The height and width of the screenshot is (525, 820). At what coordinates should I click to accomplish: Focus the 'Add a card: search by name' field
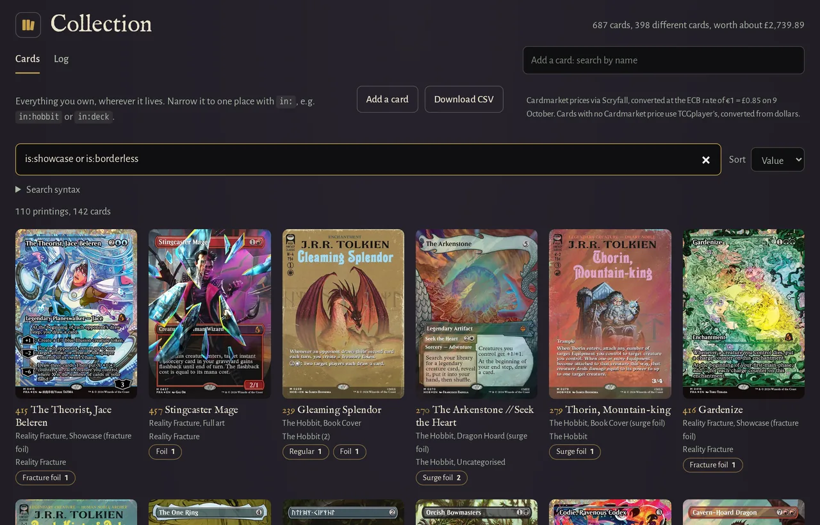pos(664,60)
